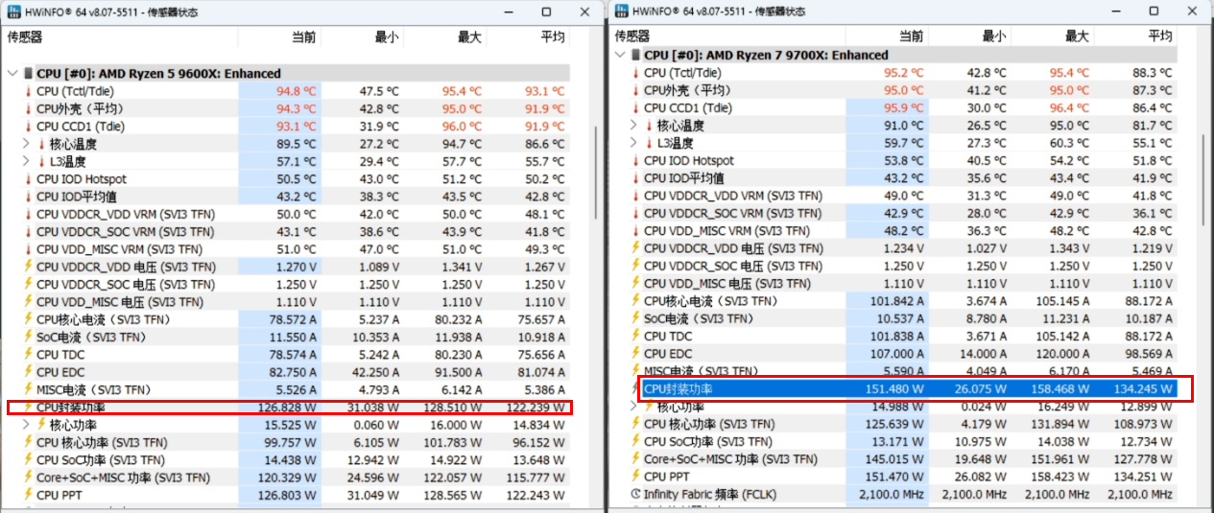Maximize the Ryzen 5 9600X HWiNFO window
Image resolution: width=1214 pixels, height=513 pixels.
546,12
